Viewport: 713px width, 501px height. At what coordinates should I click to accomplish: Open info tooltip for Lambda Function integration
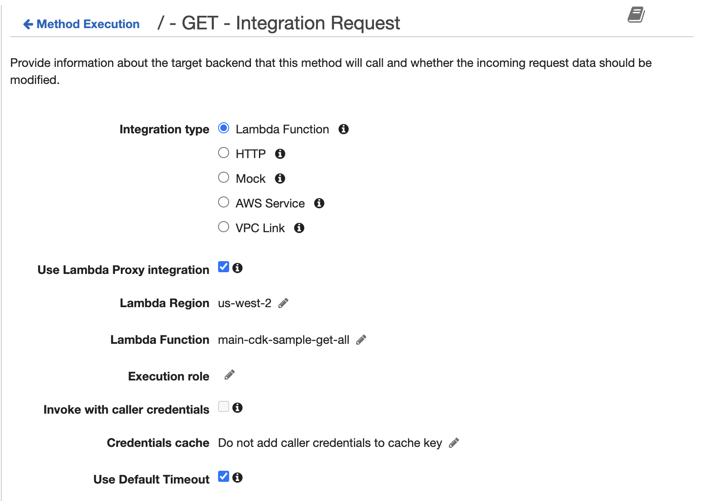[344, 129]
